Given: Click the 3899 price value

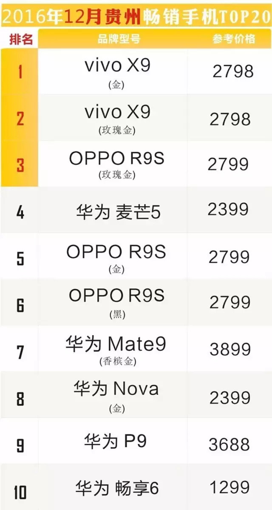Looking at the screenshot, I should pyautogui.click(x=230, y=349).
